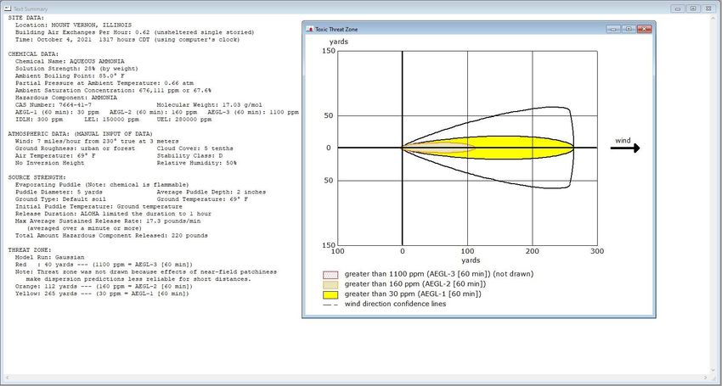Viewport: 722px width, 386px height.
Task: Click the 'SITE DATA:' heading
Action: point(25,18)
